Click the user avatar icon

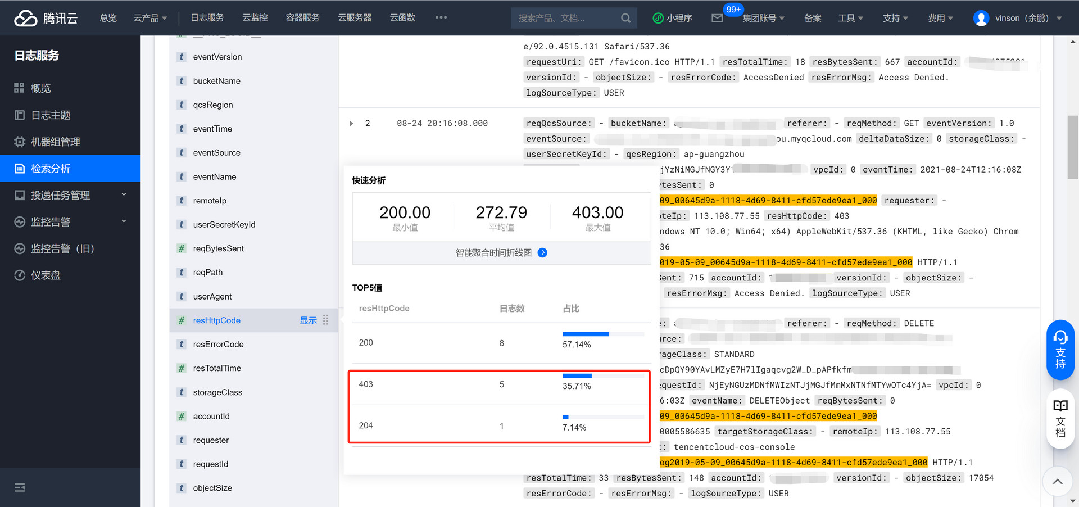981,18
